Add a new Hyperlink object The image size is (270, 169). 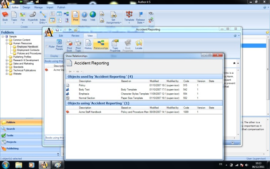[x=33, y=17]
